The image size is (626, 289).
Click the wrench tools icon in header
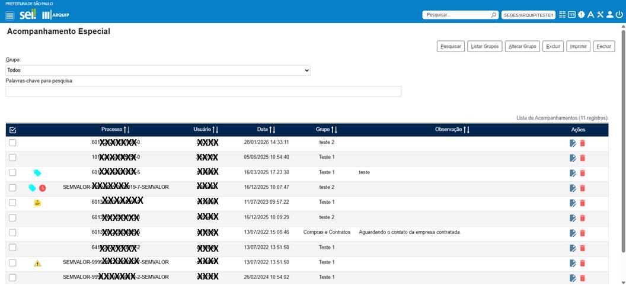pos(600,15)
